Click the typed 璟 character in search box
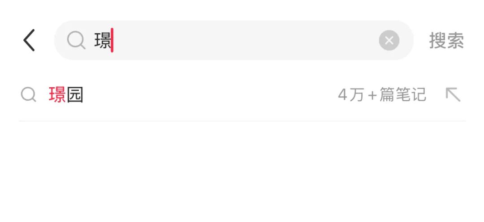Viewport: 484px width, 222px height. (102, 41)
